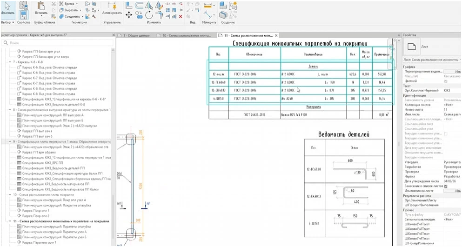Select 'Разрез: ПП вып сеч б'
This screenshot has height=247, width=462.
tap(37, 136)
